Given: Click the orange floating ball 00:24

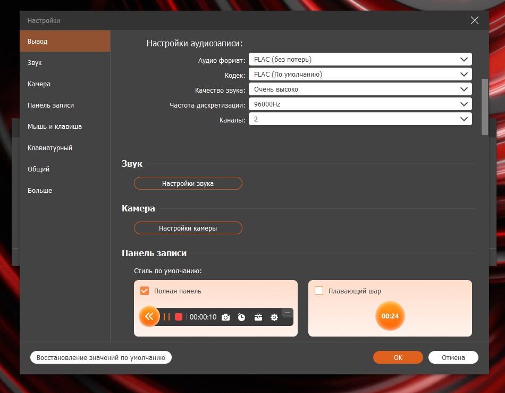Looking at the screenshot, I should point(390,316).
